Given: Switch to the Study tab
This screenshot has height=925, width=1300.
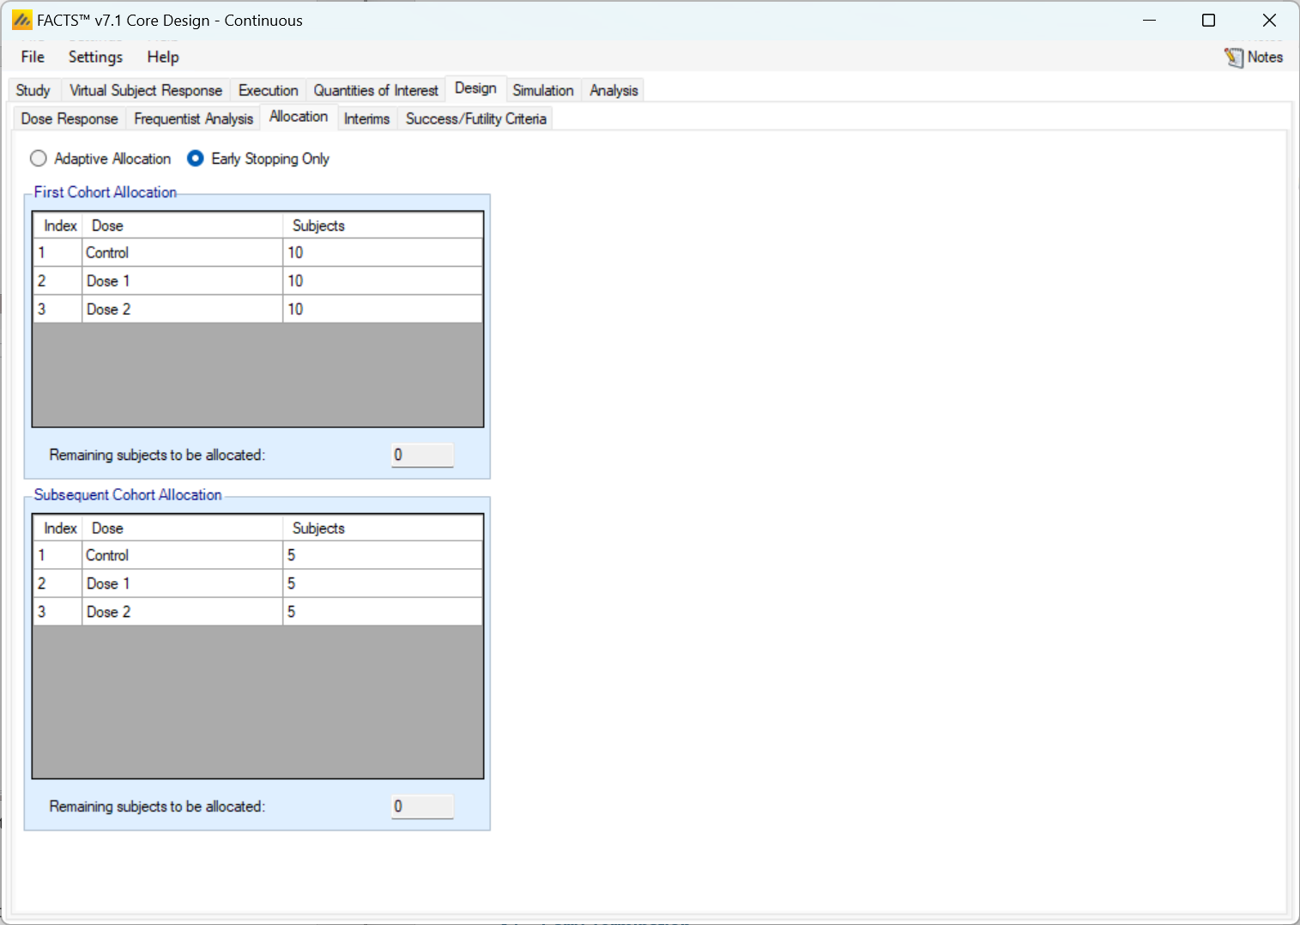Looking at the screenshot, I should point(33,91).
